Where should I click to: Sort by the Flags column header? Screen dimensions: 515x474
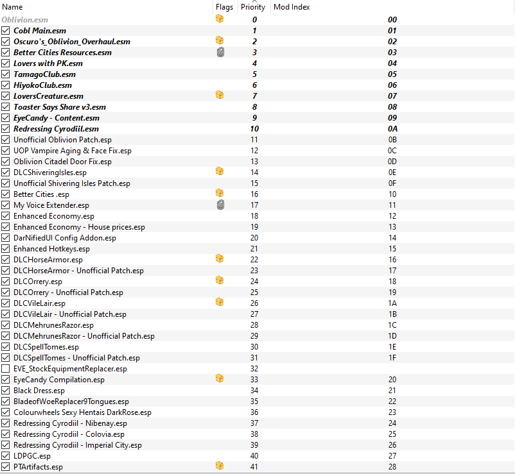pyautogui.click(x=225, y=7)
